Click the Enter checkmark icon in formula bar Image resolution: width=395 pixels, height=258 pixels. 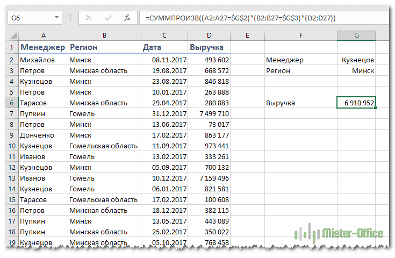[108, 18]
